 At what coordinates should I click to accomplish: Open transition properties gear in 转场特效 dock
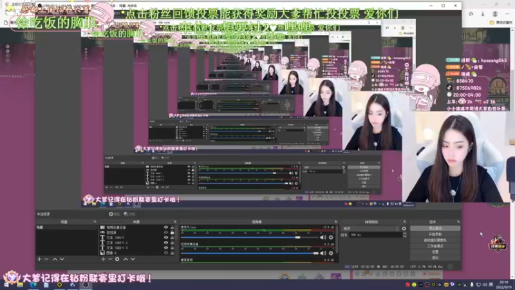404,229
